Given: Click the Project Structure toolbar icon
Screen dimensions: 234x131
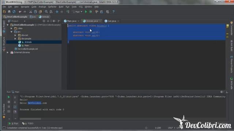Looking at the screenshot, I should [x=102, y=12].
